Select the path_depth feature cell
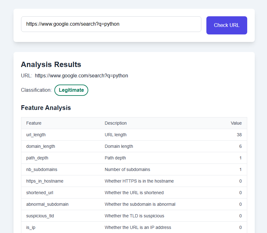 [x=37, y=158]
